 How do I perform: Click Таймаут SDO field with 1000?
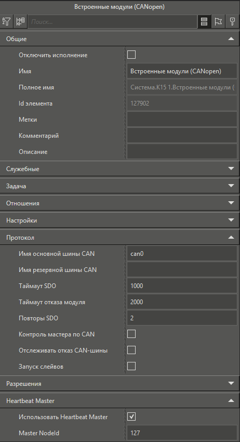[x=182, y=285]
